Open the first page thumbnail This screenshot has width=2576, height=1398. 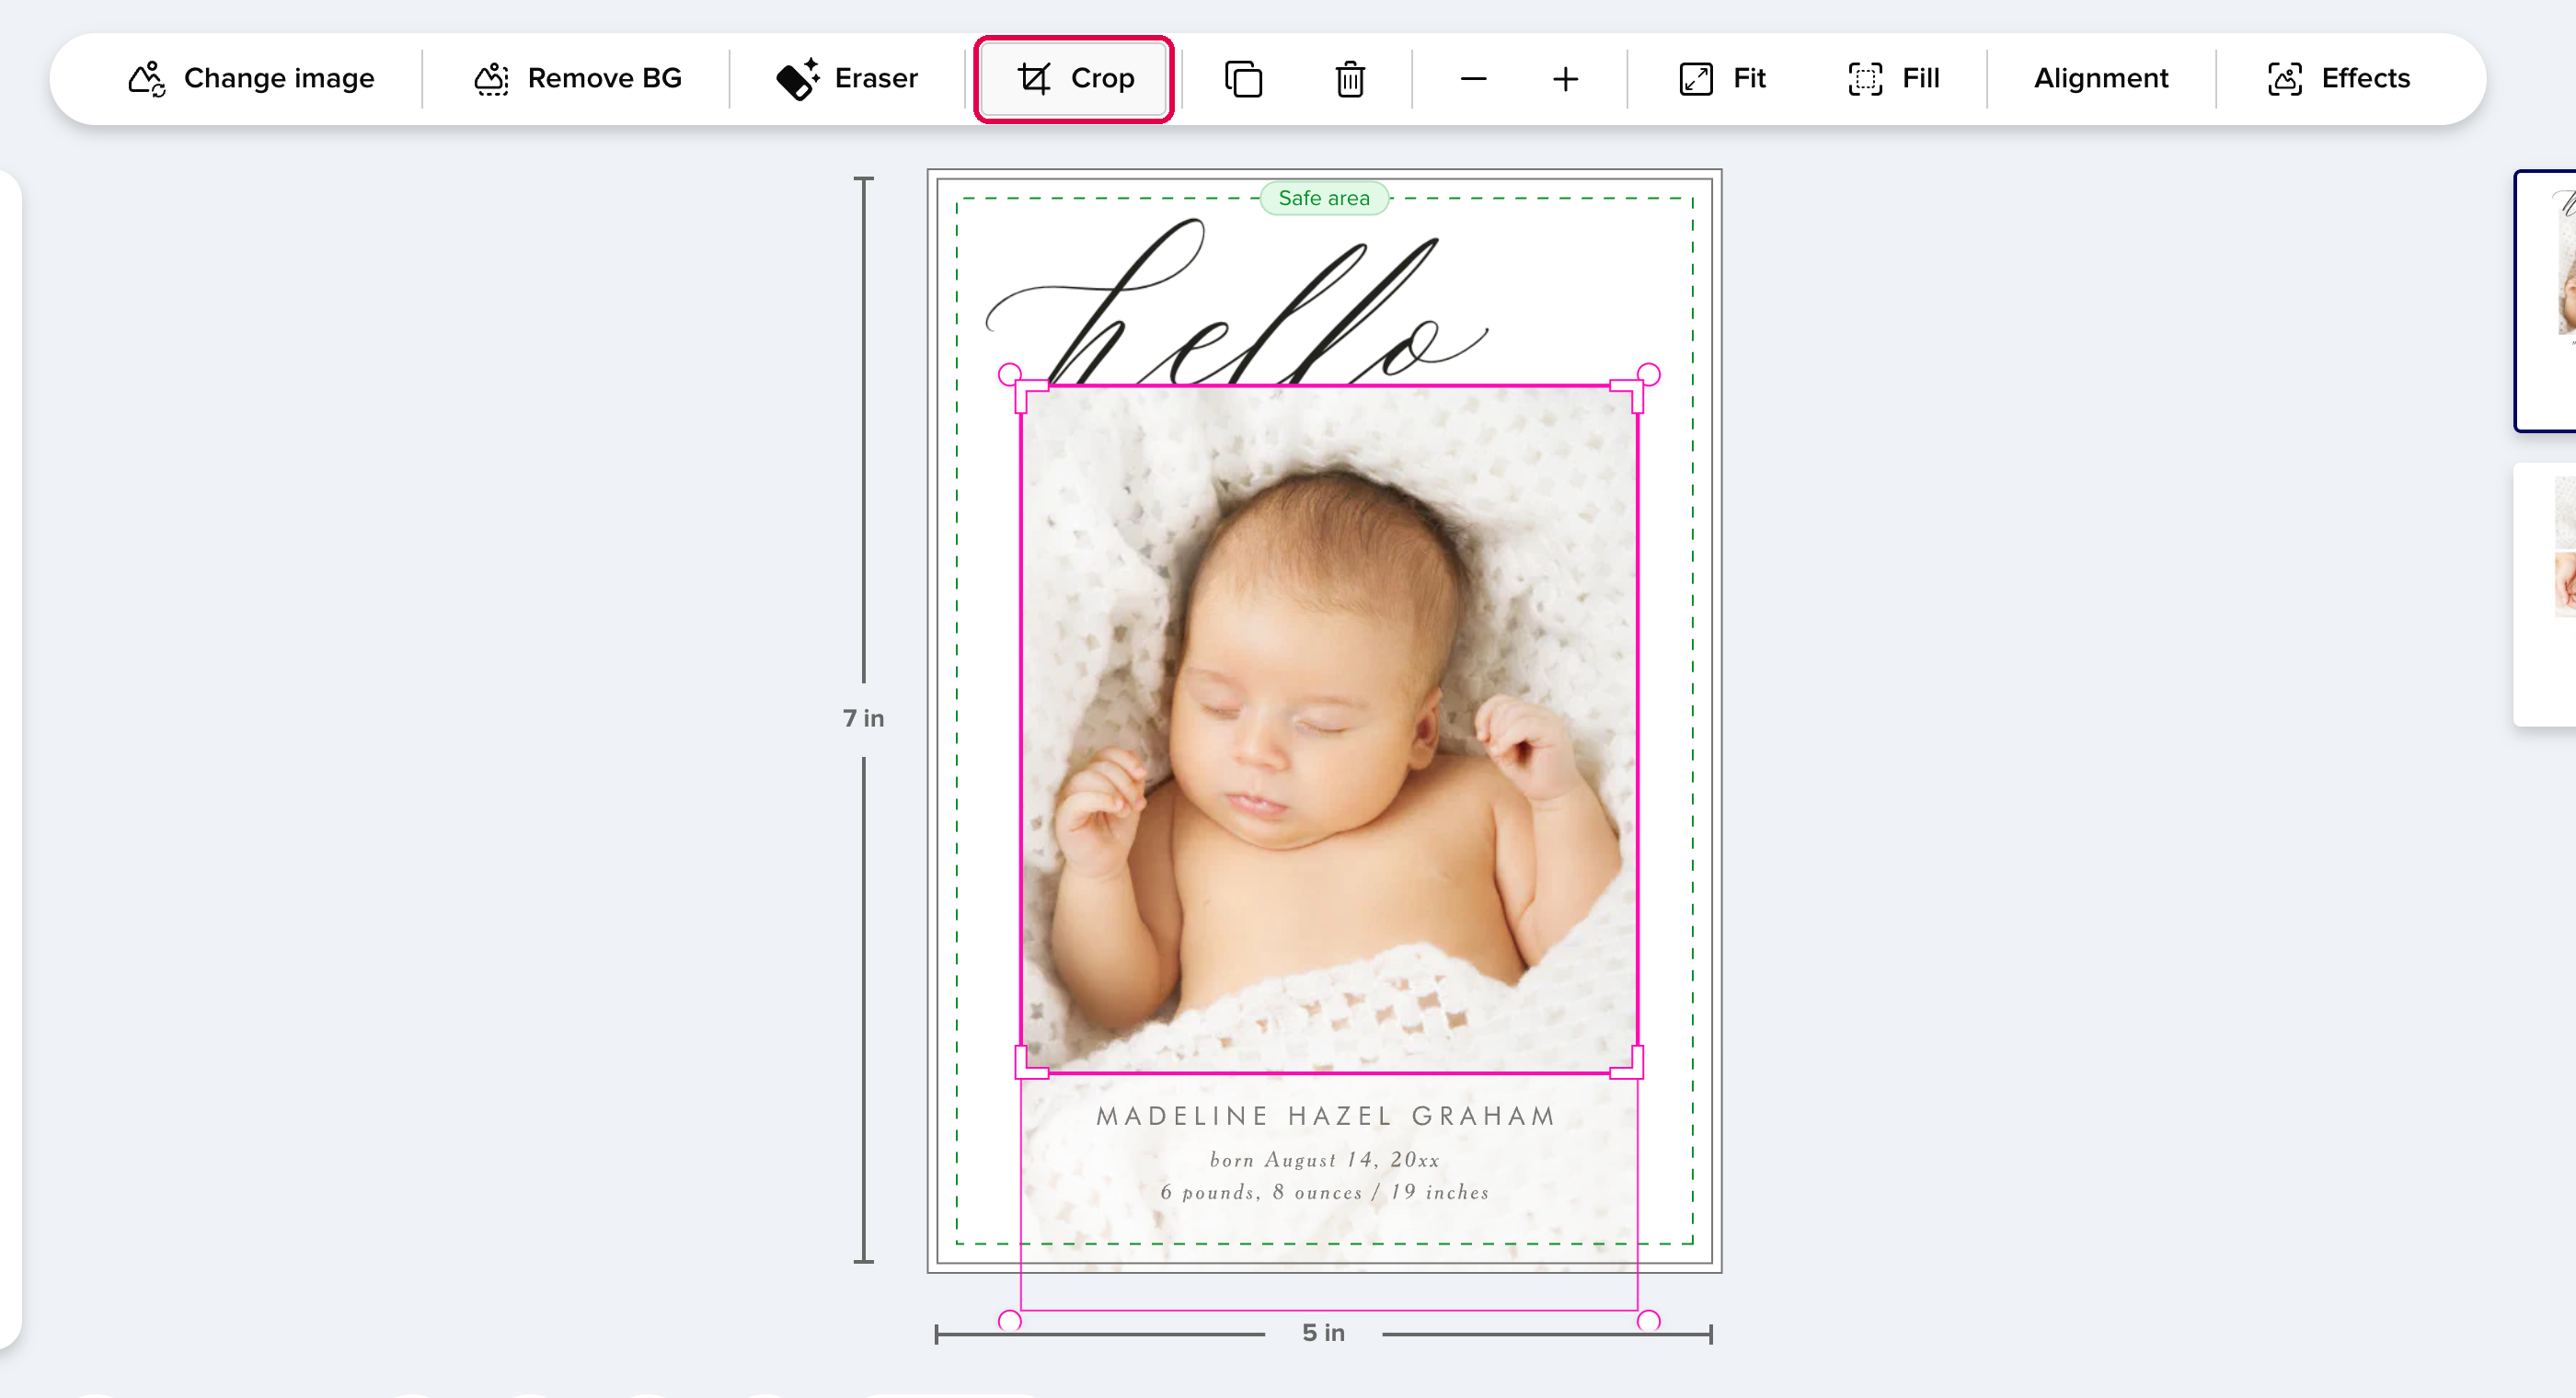pos(2546,301)
